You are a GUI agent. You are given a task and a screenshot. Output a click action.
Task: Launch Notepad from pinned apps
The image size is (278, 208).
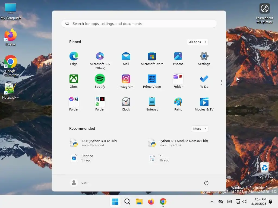point(152,104)
